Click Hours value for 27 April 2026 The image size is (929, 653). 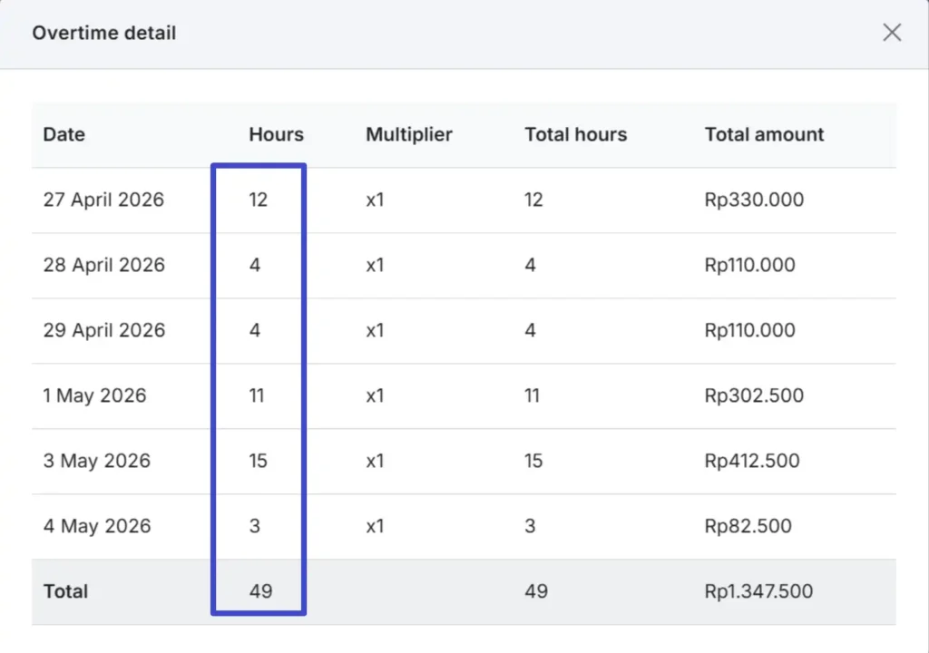tap(259, 200)
